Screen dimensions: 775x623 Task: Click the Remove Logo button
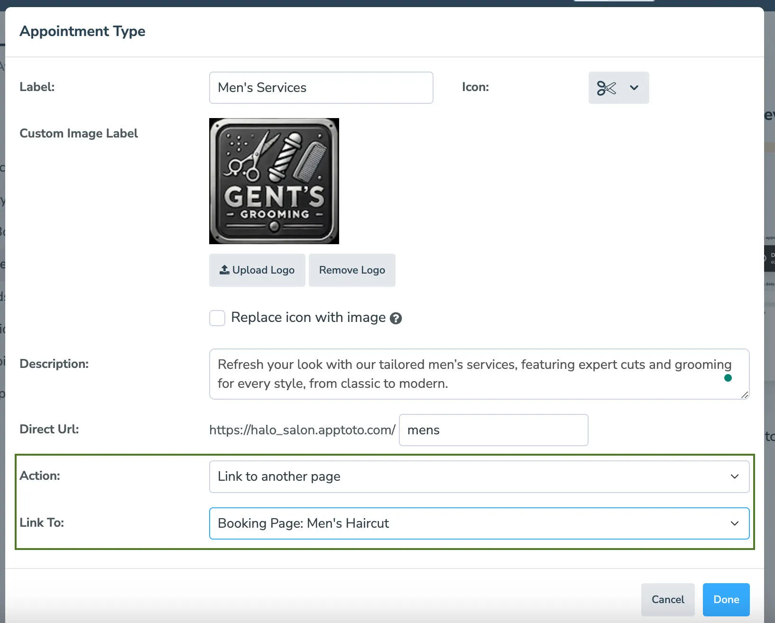[352, 270]
